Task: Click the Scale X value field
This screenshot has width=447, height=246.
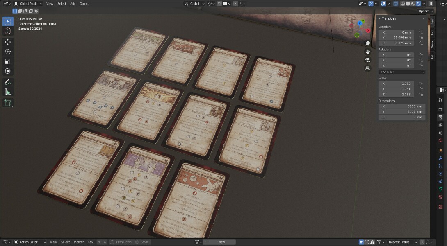Action: click(396, 84)
